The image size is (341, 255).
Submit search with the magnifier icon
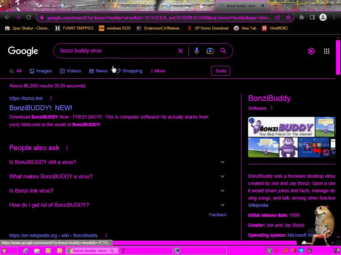tap(223, 51)
